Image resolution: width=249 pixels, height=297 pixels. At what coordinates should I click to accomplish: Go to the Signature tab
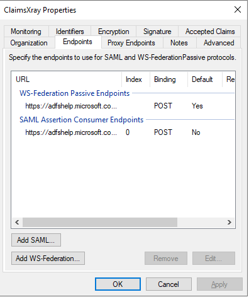tap(157, 32)
